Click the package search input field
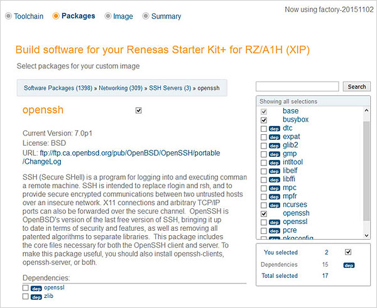Viewport: 377px width, 308px height. coord(297,87)
